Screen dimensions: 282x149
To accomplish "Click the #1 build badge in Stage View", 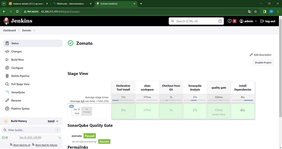I will click(72, 106).
